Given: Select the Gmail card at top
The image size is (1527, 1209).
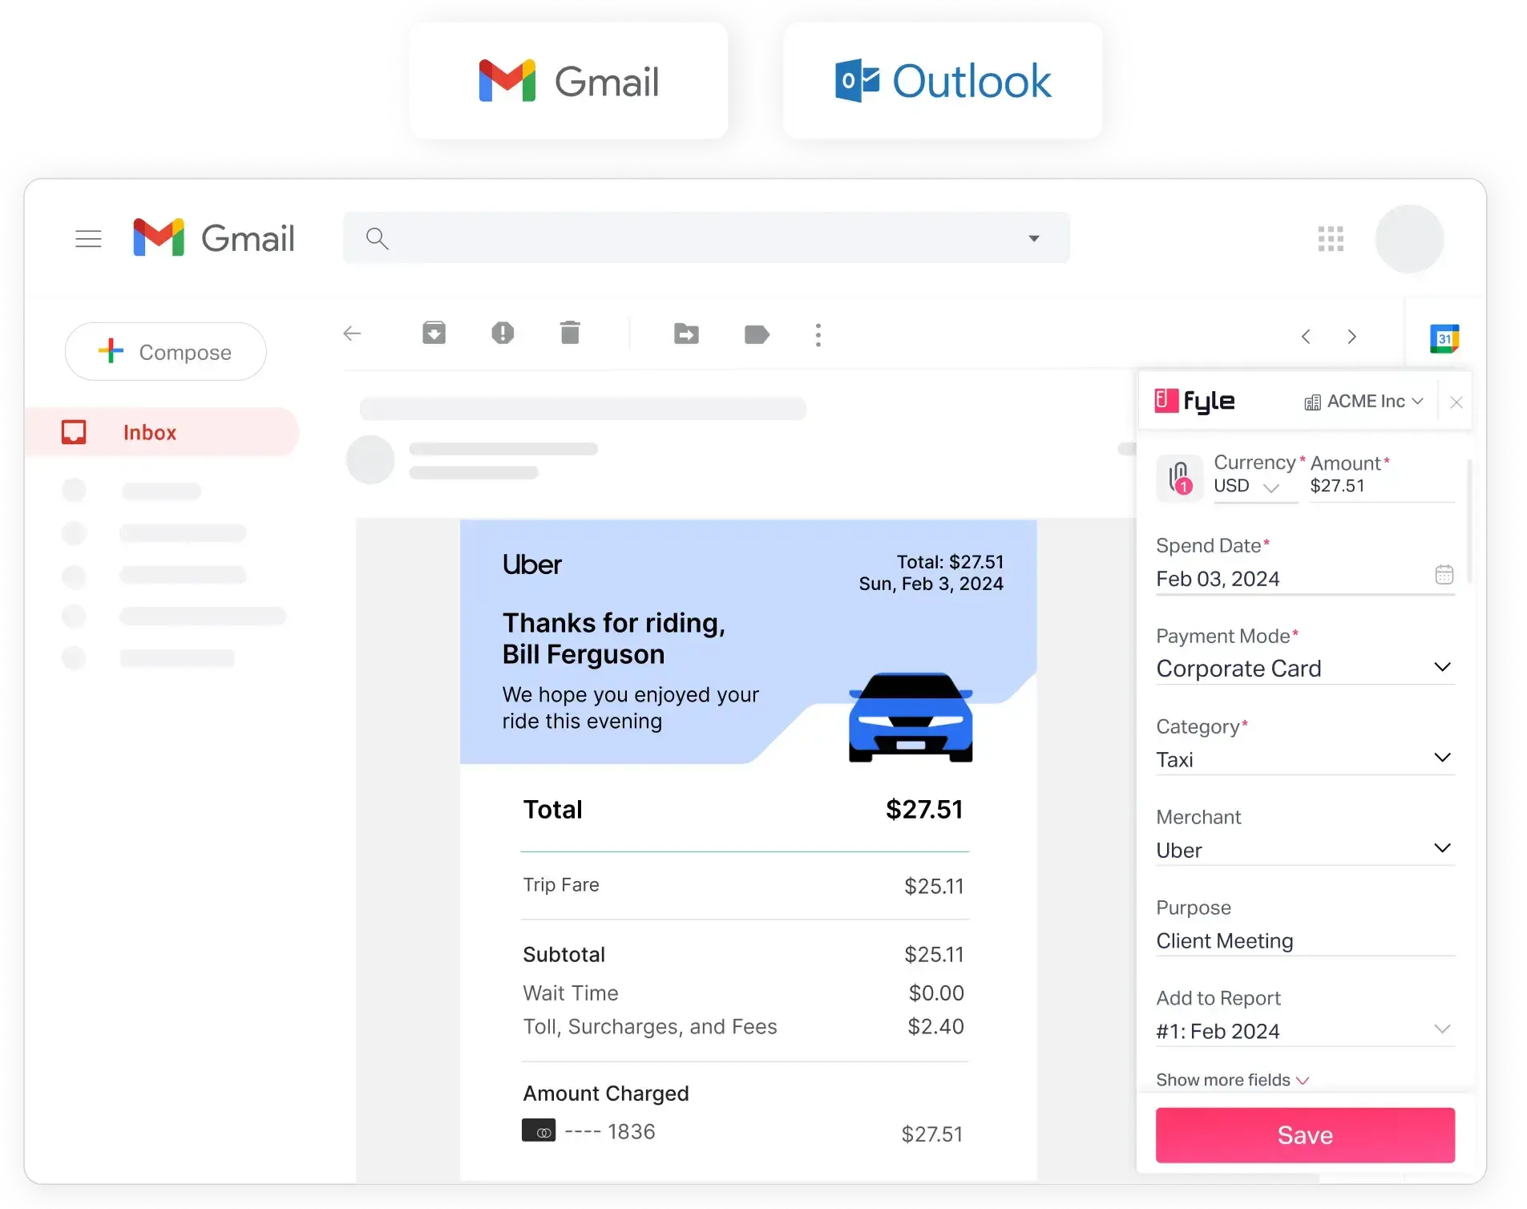Looking at the screenshot, I should pos(568,80).
